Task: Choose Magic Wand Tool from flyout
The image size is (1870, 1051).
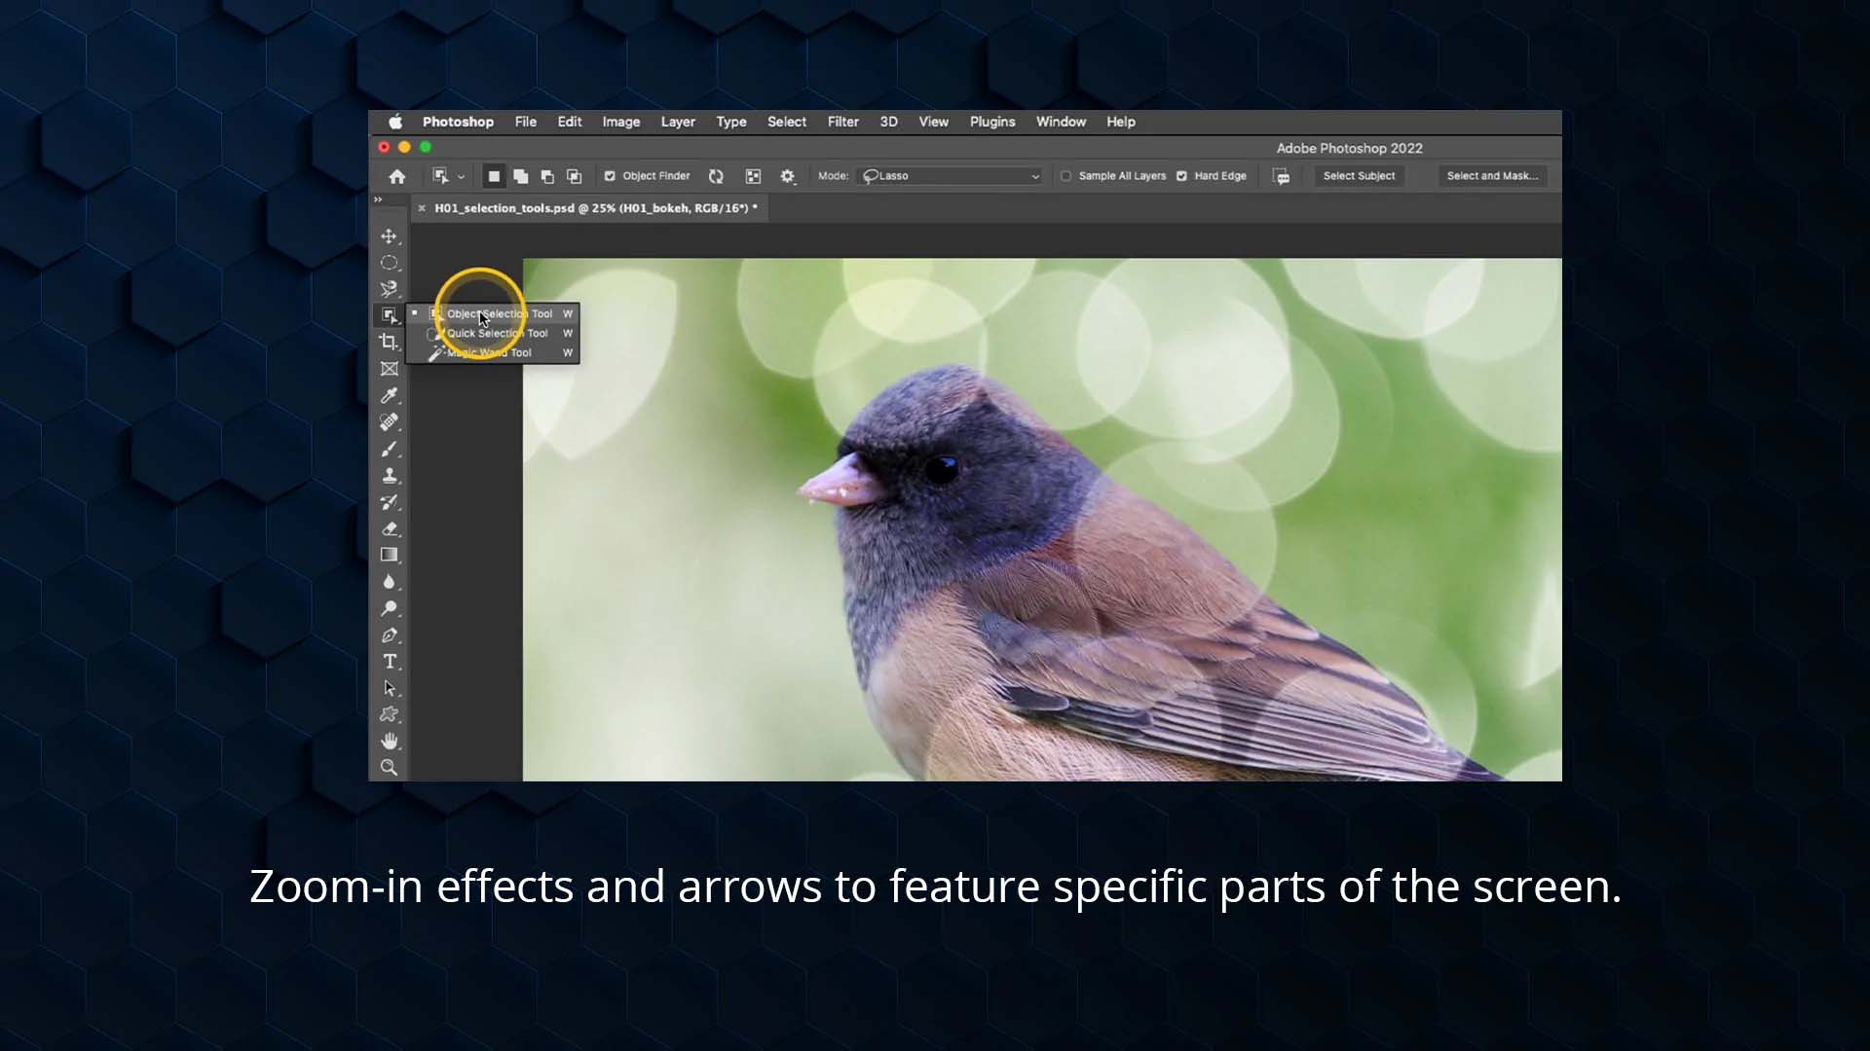Action: click(x=493, y=352)
